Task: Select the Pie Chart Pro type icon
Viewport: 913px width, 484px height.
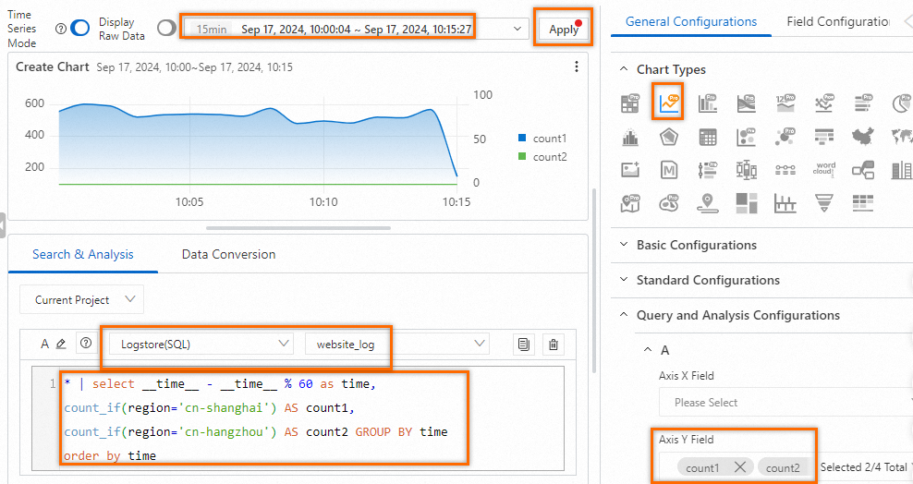Action: (901, 103)
